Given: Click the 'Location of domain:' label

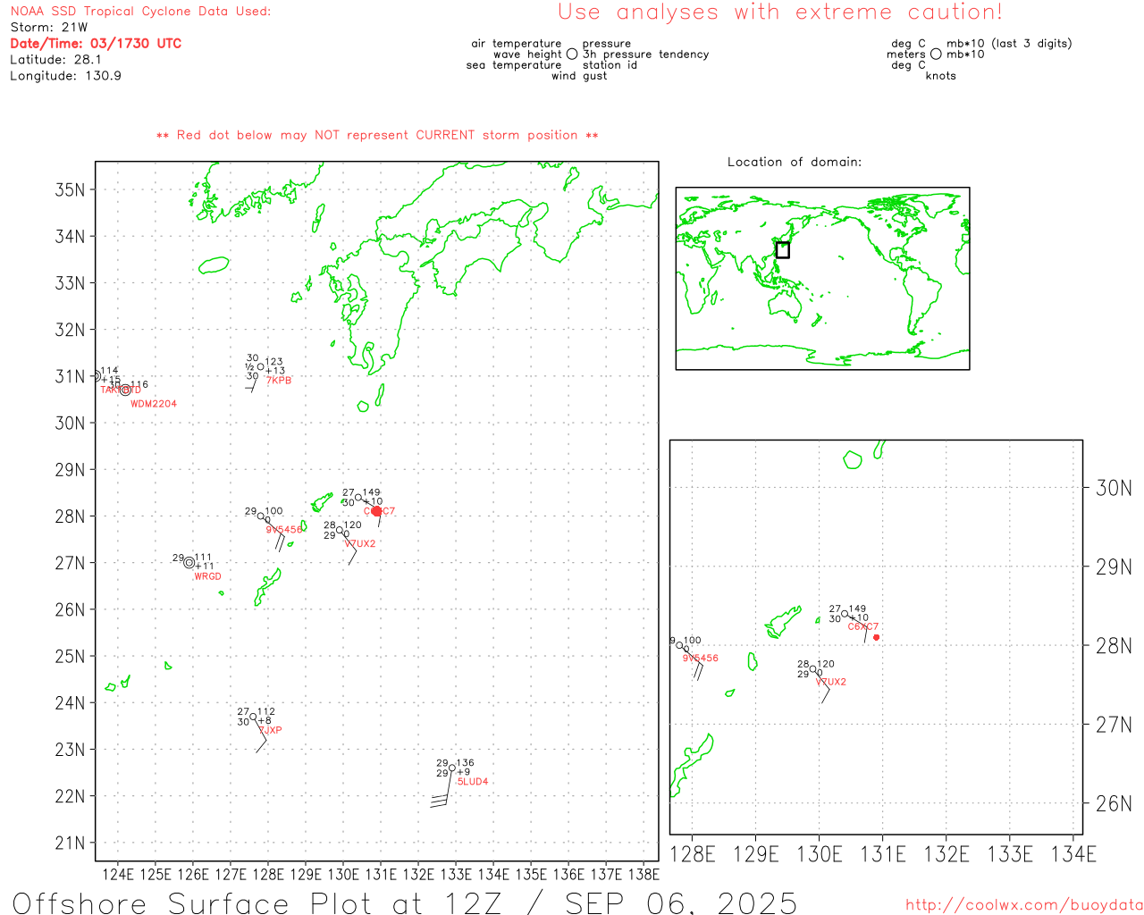Looking at the screenshot, I should click(795, 162).
